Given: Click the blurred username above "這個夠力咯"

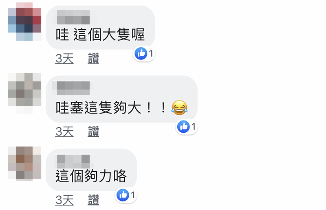Looking at the screenshot, I should (73, 162).
